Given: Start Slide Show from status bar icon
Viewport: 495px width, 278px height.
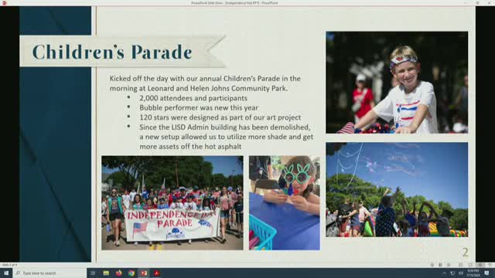Looking at the screenshot, I should point(490,265).
